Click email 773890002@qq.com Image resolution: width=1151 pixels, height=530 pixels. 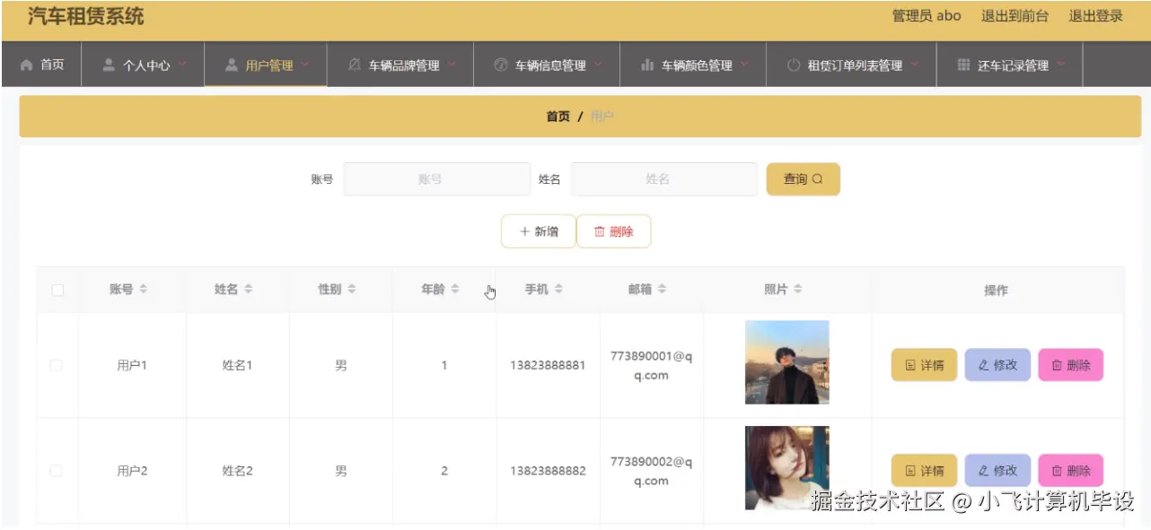[x=651, y=471]
